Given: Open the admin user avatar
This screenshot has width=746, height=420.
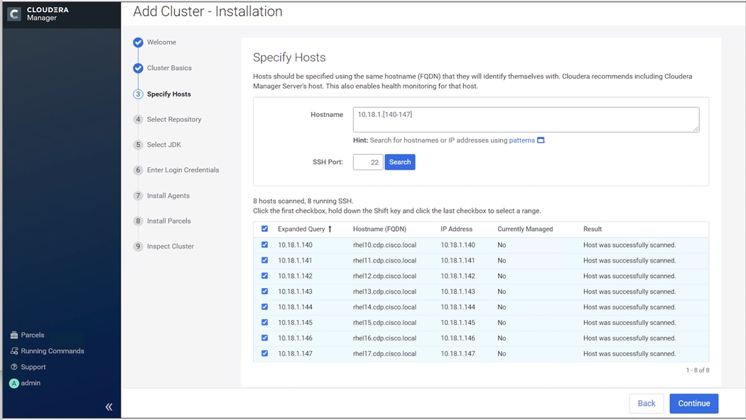Looking at the screenshot, I should tap(14, 383).
